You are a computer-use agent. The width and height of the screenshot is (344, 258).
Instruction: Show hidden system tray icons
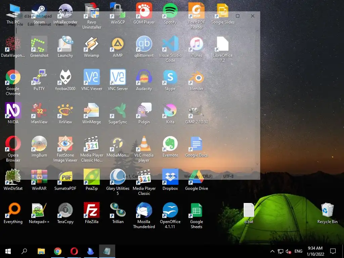pos(272,251)
